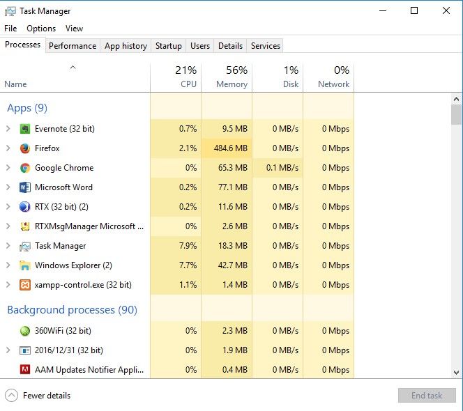This screenshot has width=463, height=411.
Task: Expand the RTX (32 bit) (2) group
Action: 8,206
